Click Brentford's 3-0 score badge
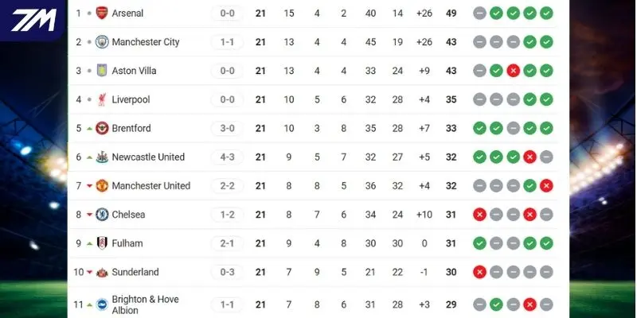This screenshot has height=318, width=637. point(227,128)
